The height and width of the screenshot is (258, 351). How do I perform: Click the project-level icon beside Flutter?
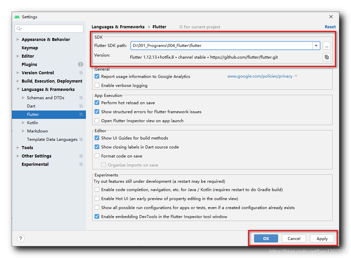tap(81, 114)
